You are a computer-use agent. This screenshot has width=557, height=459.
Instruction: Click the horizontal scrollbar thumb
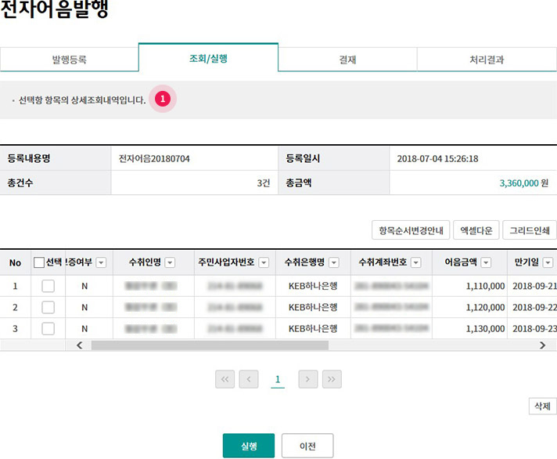click(x=210, y=345)
